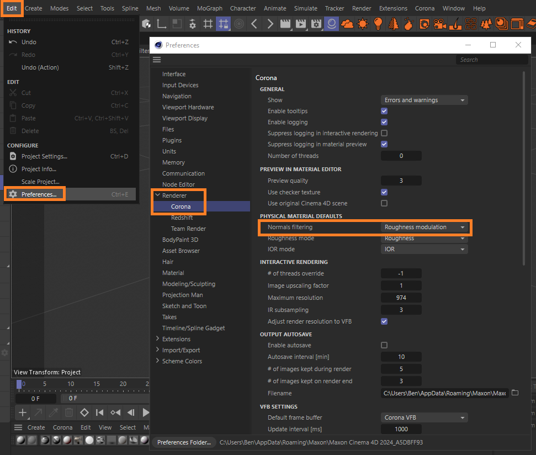
Task: Click the render to picture viewer clapperboard icon
Action: point(301,24)
